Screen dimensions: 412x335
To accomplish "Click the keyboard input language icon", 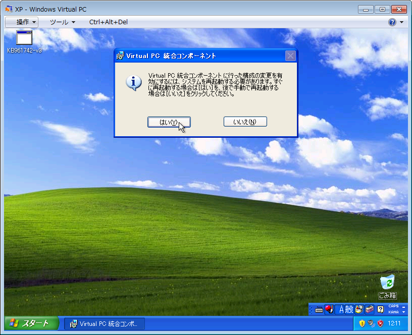I will tap(319, 310).
